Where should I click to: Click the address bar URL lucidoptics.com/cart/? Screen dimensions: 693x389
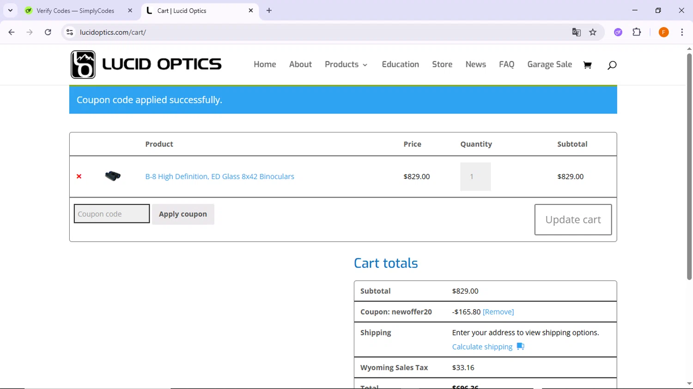click(113, 32)
